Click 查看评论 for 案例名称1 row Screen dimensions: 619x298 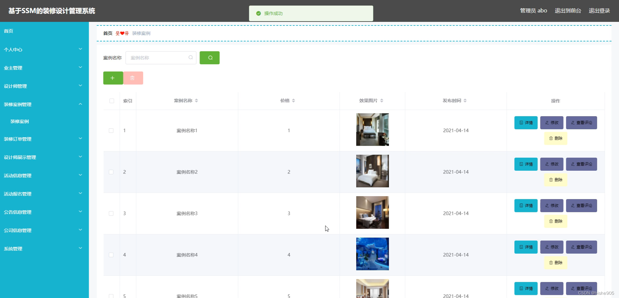(581, 123)
